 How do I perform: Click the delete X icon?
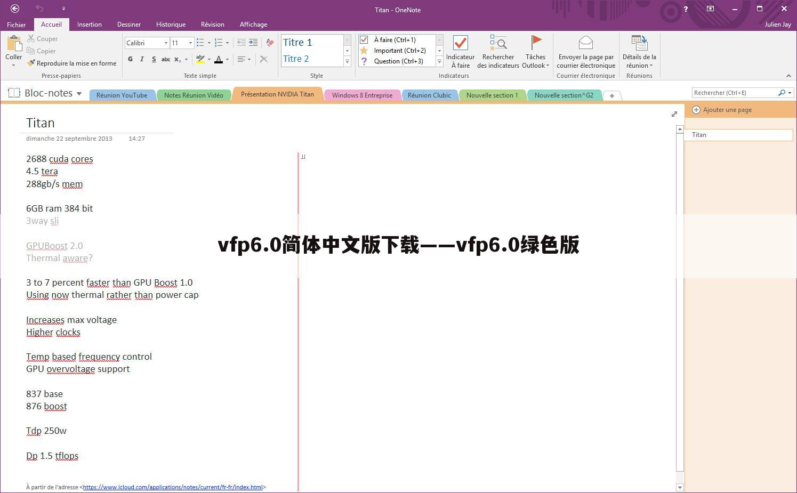[264, 59]
